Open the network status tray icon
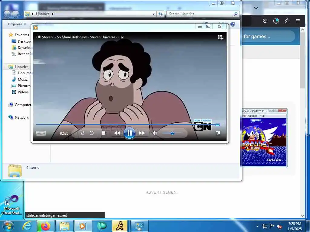310x232 pixels. 265,226
